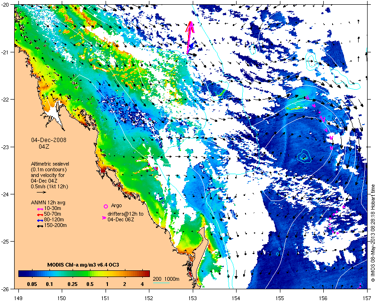Click the '04-Dec 06Z' drifter time text
This screenshot has height=302, width=377.
(x=122, y=219)
